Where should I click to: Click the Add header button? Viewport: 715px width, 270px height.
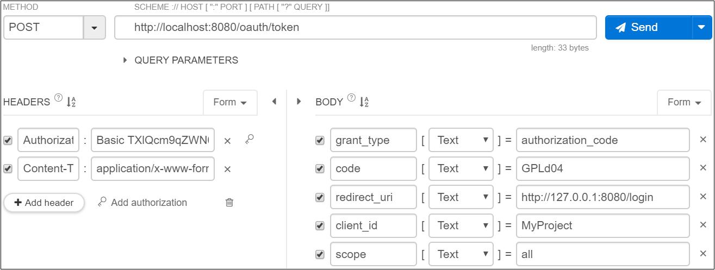44,203
